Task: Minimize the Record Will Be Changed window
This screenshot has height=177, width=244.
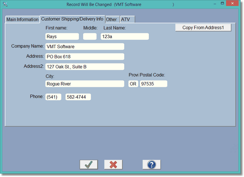Action: pos(215,4)
